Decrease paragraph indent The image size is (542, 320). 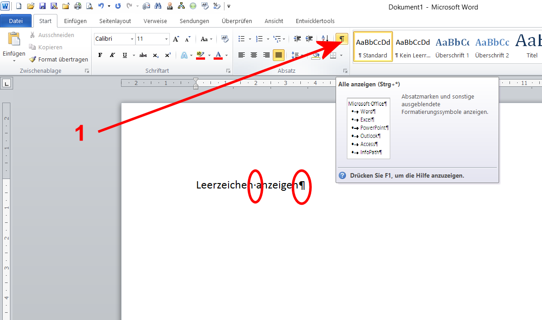(297, 39)
